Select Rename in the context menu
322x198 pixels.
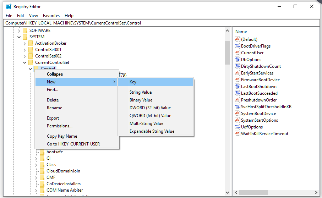click(x=76, y=108)
